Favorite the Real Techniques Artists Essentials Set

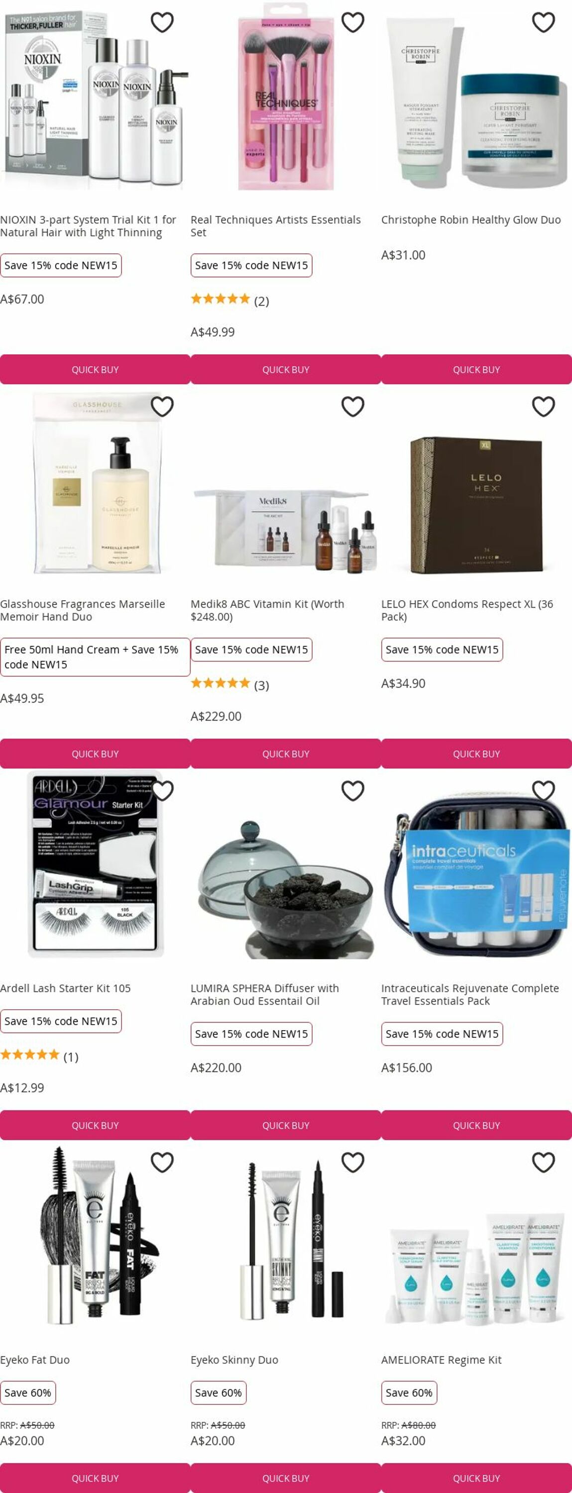pos(353,22)
